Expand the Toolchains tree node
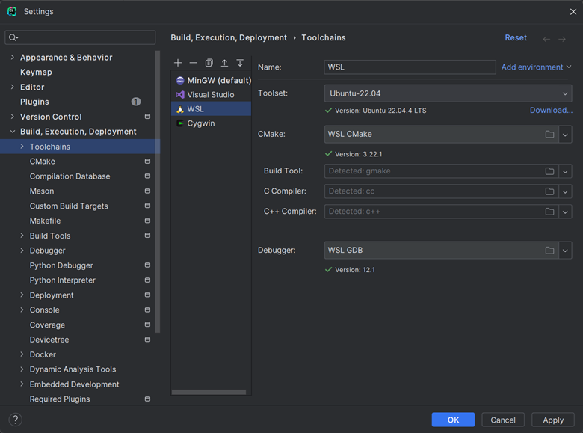Image resolution: width=583 pixels, height=433 pixels. point(22,147)
